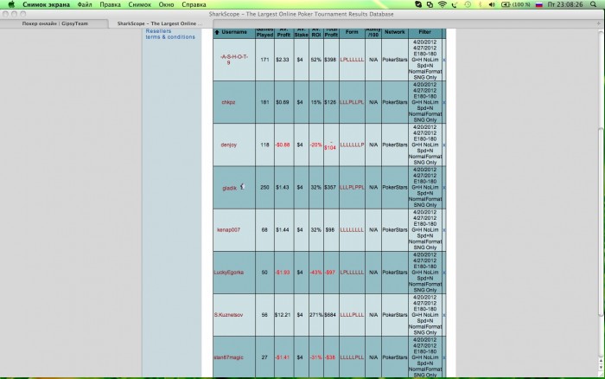This screenshot has height=379, width=605.
Task: Open player stan67magic profile link
Action: coord(228,357)
